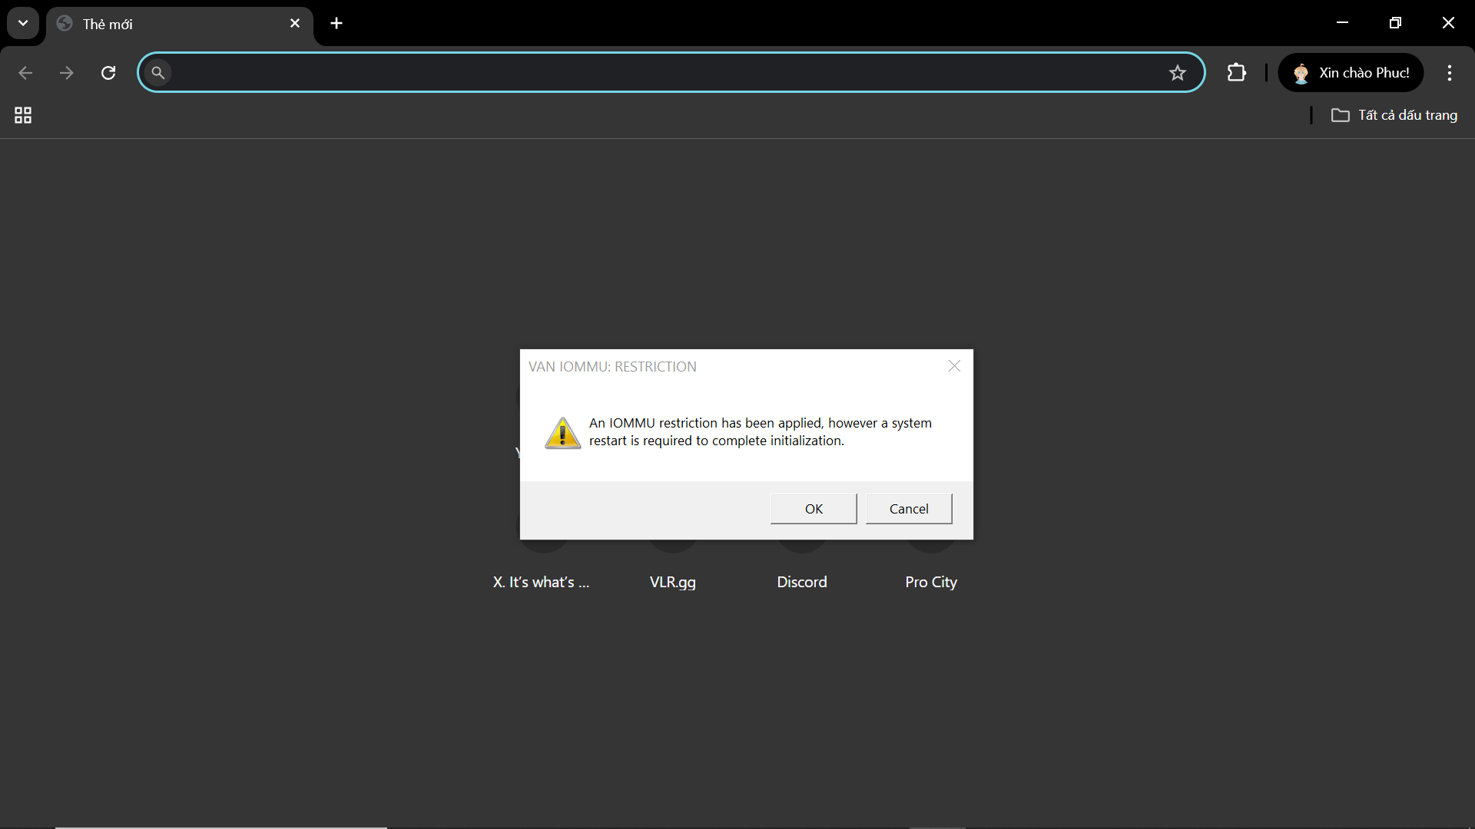Open the VLR.gg shortcut
Image resolution: width=1475 pixels, height=829 pixels.
pos(672,581)
